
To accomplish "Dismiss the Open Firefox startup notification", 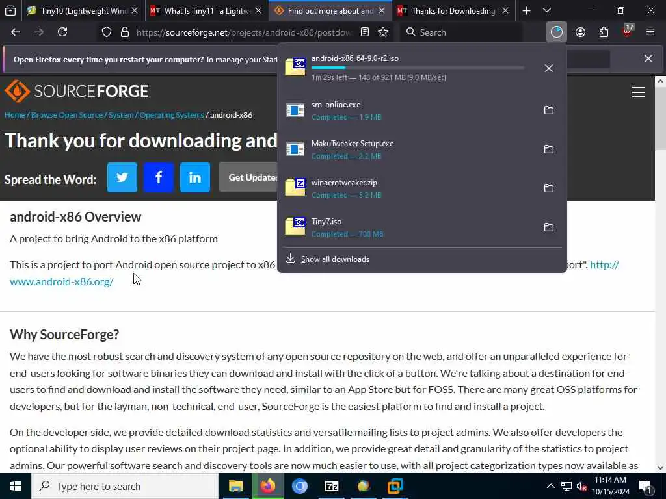I will coord(648,58).
